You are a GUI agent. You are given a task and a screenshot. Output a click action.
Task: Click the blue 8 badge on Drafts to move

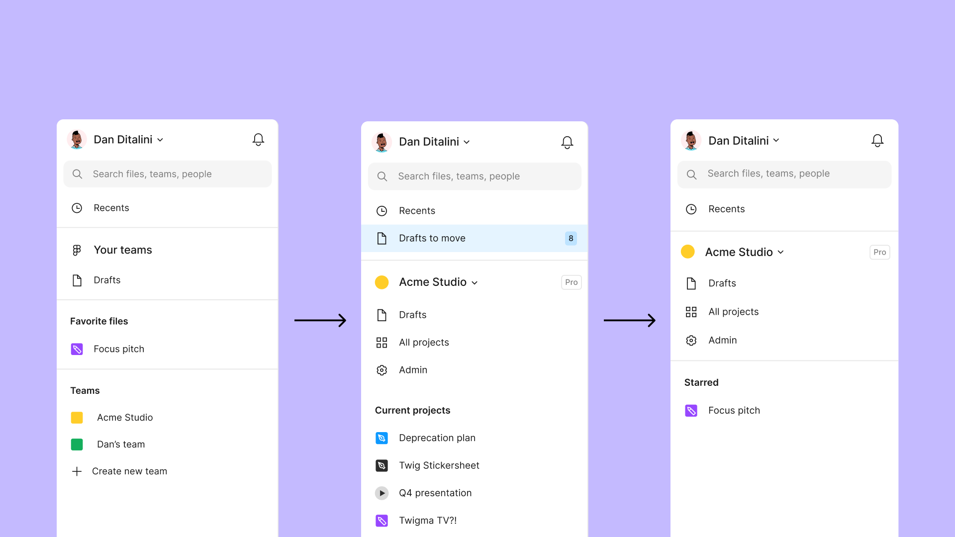click(571, 239)
